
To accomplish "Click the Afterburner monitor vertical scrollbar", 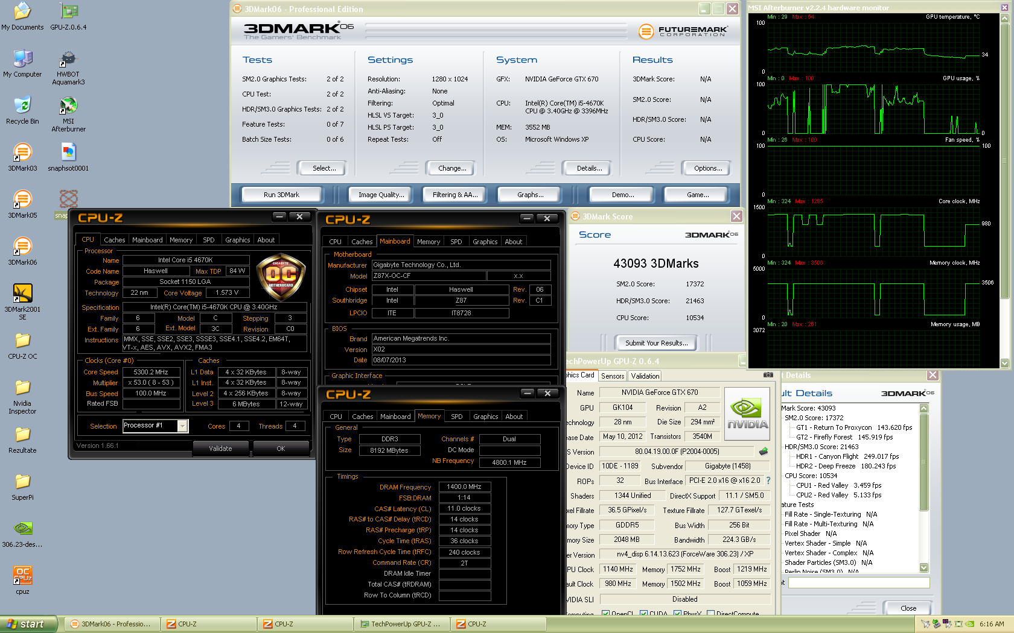I will (1004, 160).
